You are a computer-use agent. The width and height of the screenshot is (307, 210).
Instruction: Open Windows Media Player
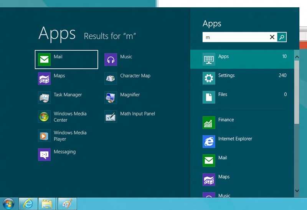click(x=66, y=136)
